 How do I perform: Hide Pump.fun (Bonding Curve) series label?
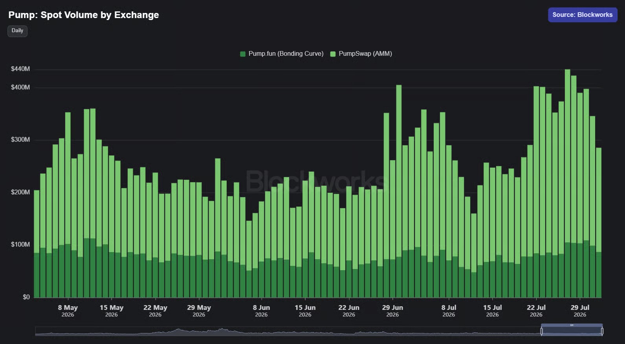click(286, 54)
